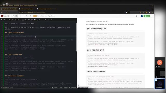Screen dimensions: 166x93
Task: Click '## get-random-bytes' line in editor
Action: coord(15,33)
